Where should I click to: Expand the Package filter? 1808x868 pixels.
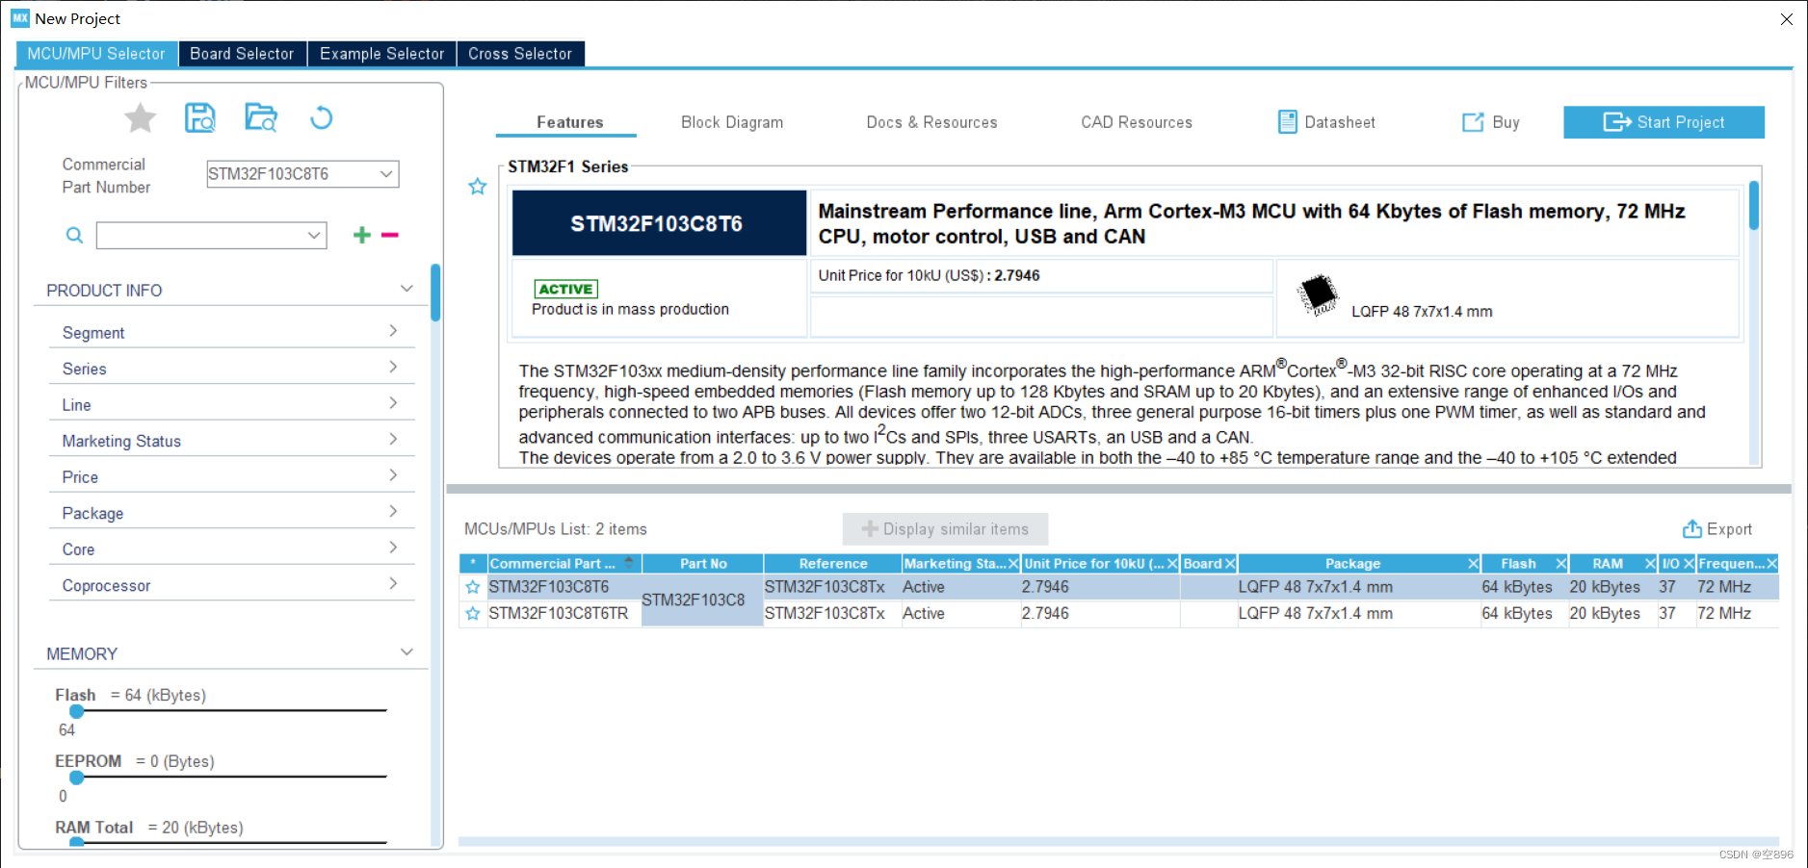click(393, 512)
